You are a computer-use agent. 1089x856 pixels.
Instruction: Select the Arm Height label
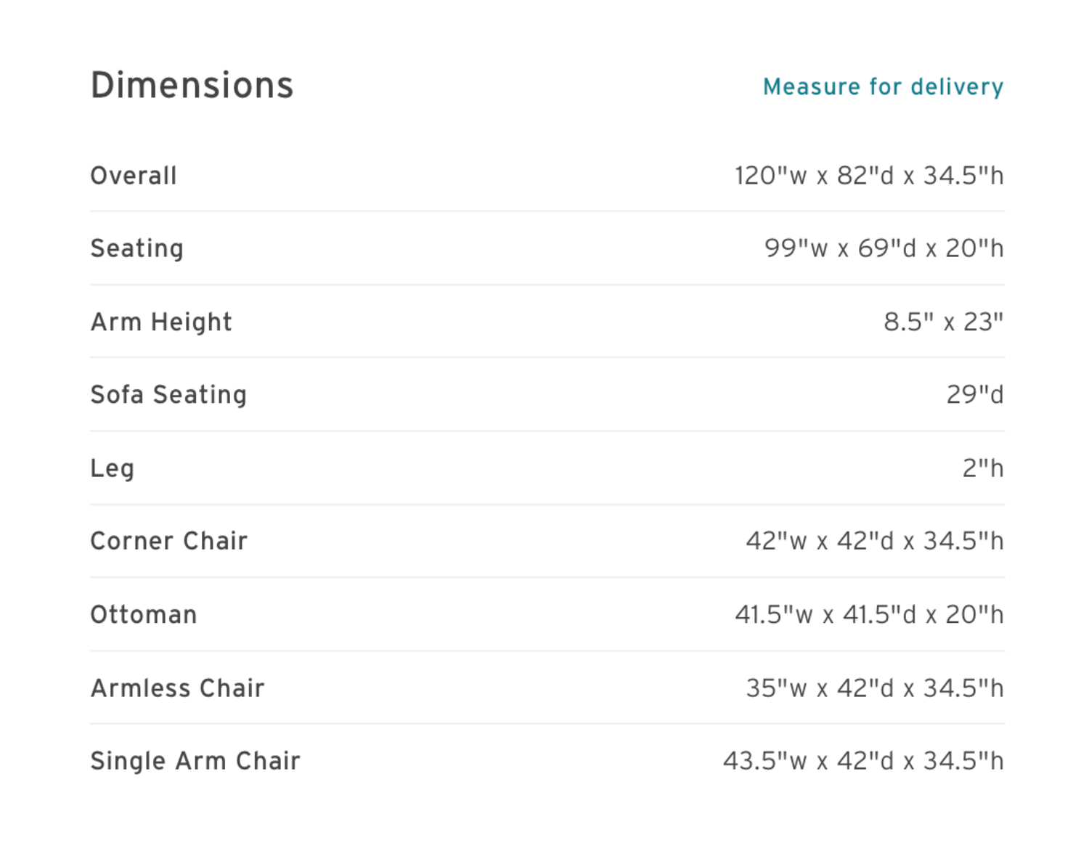point(161,322)
